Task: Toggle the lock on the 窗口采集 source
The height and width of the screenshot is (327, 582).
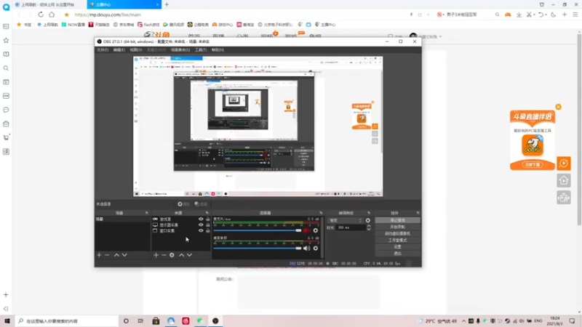Action: (x=208, y=230)
